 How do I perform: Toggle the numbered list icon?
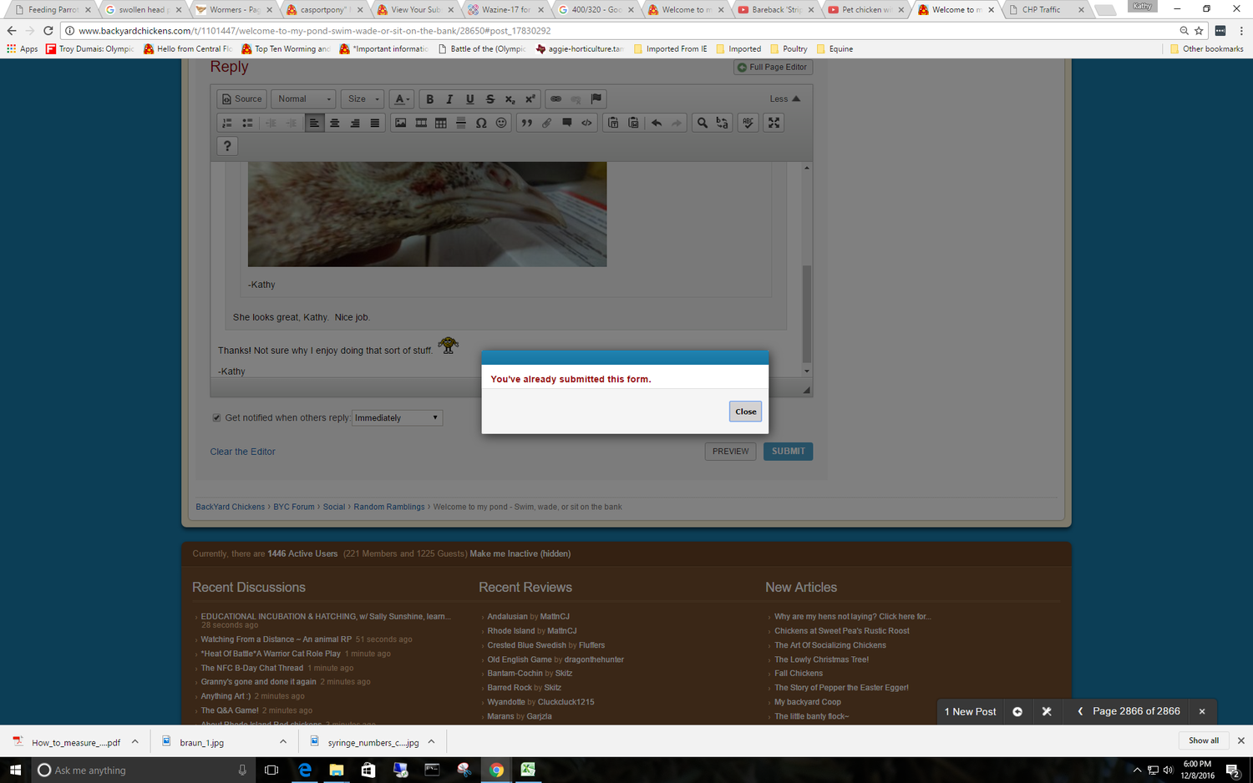pyautogui.click(x=227, y=123)
